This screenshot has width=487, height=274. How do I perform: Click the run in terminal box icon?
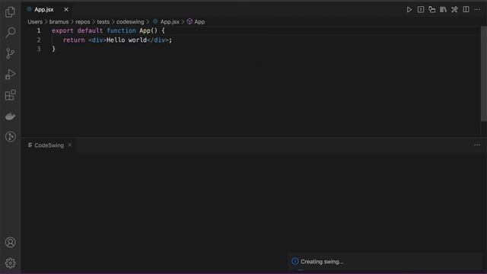(x=421, y=10)
